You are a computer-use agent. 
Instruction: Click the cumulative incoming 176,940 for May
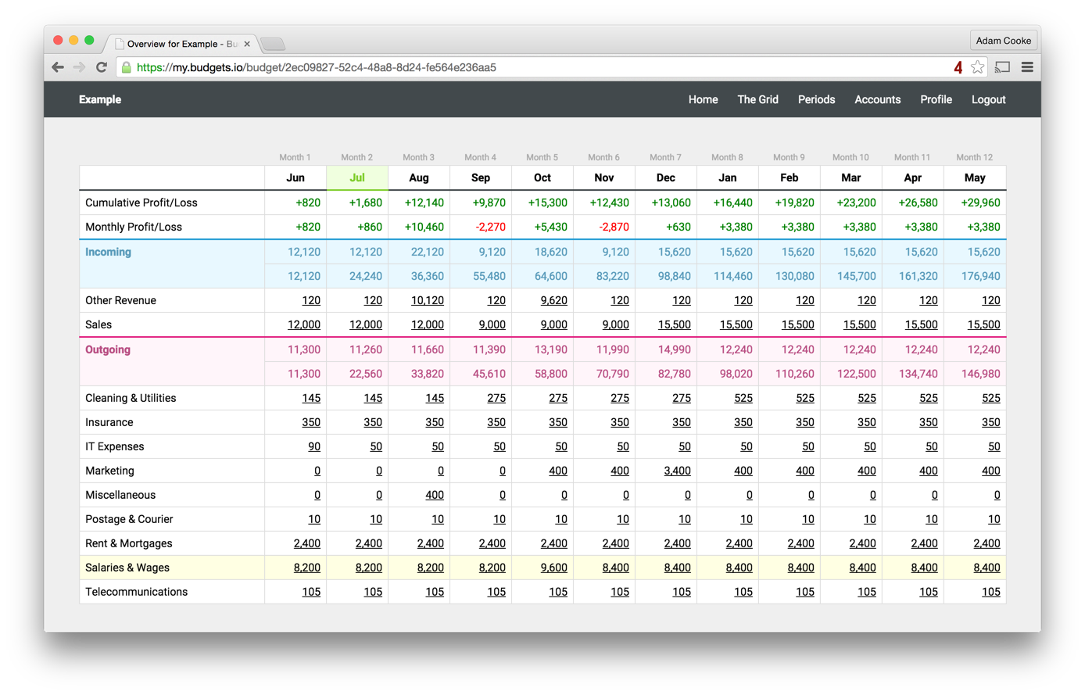(981, 276)
